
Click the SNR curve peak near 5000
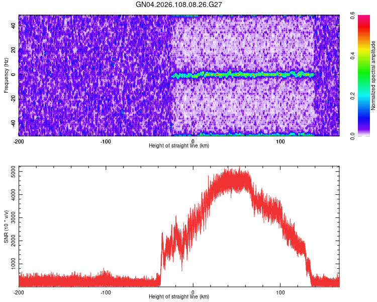click(239, 169)
